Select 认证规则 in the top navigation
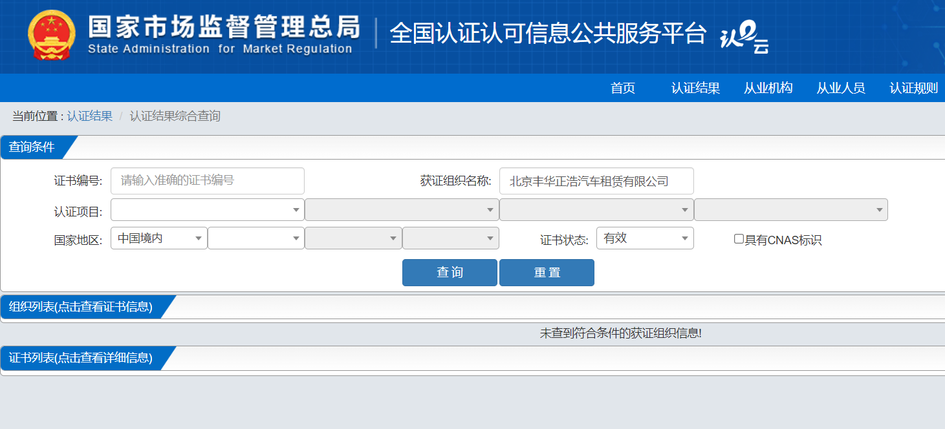This screenshot has width=945, height=429. [913, 88]
